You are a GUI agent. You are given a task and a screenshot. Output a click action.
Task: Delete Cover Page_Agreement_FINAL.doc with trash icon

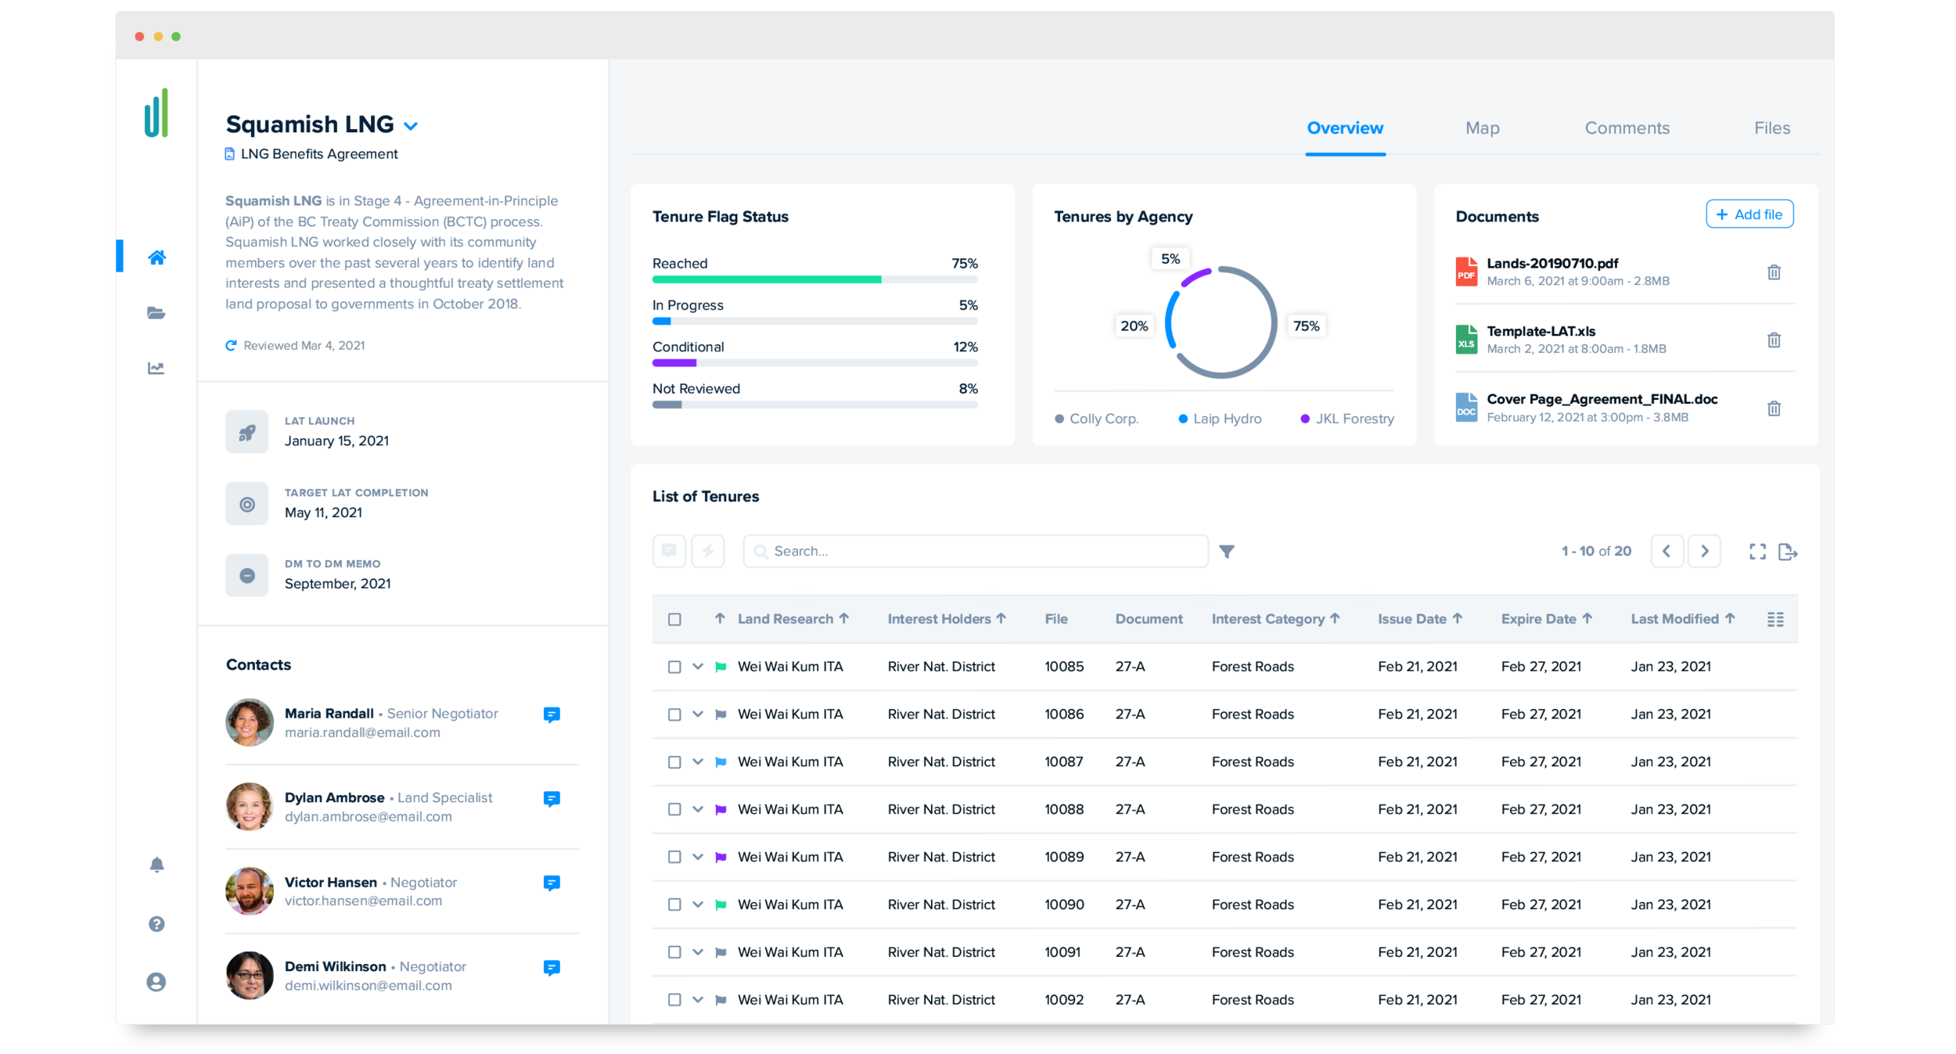click(1774, 408)
